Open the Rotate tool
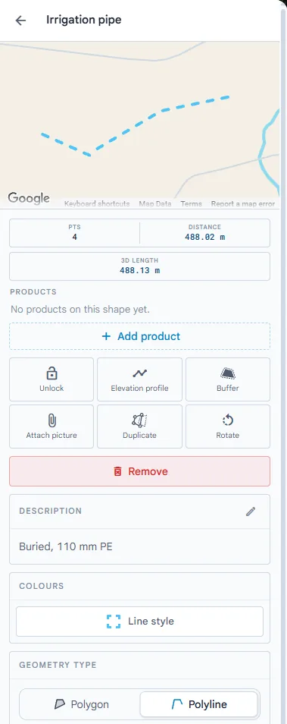Viewport: 287px width, 724px height. click(x=228, y=427)
